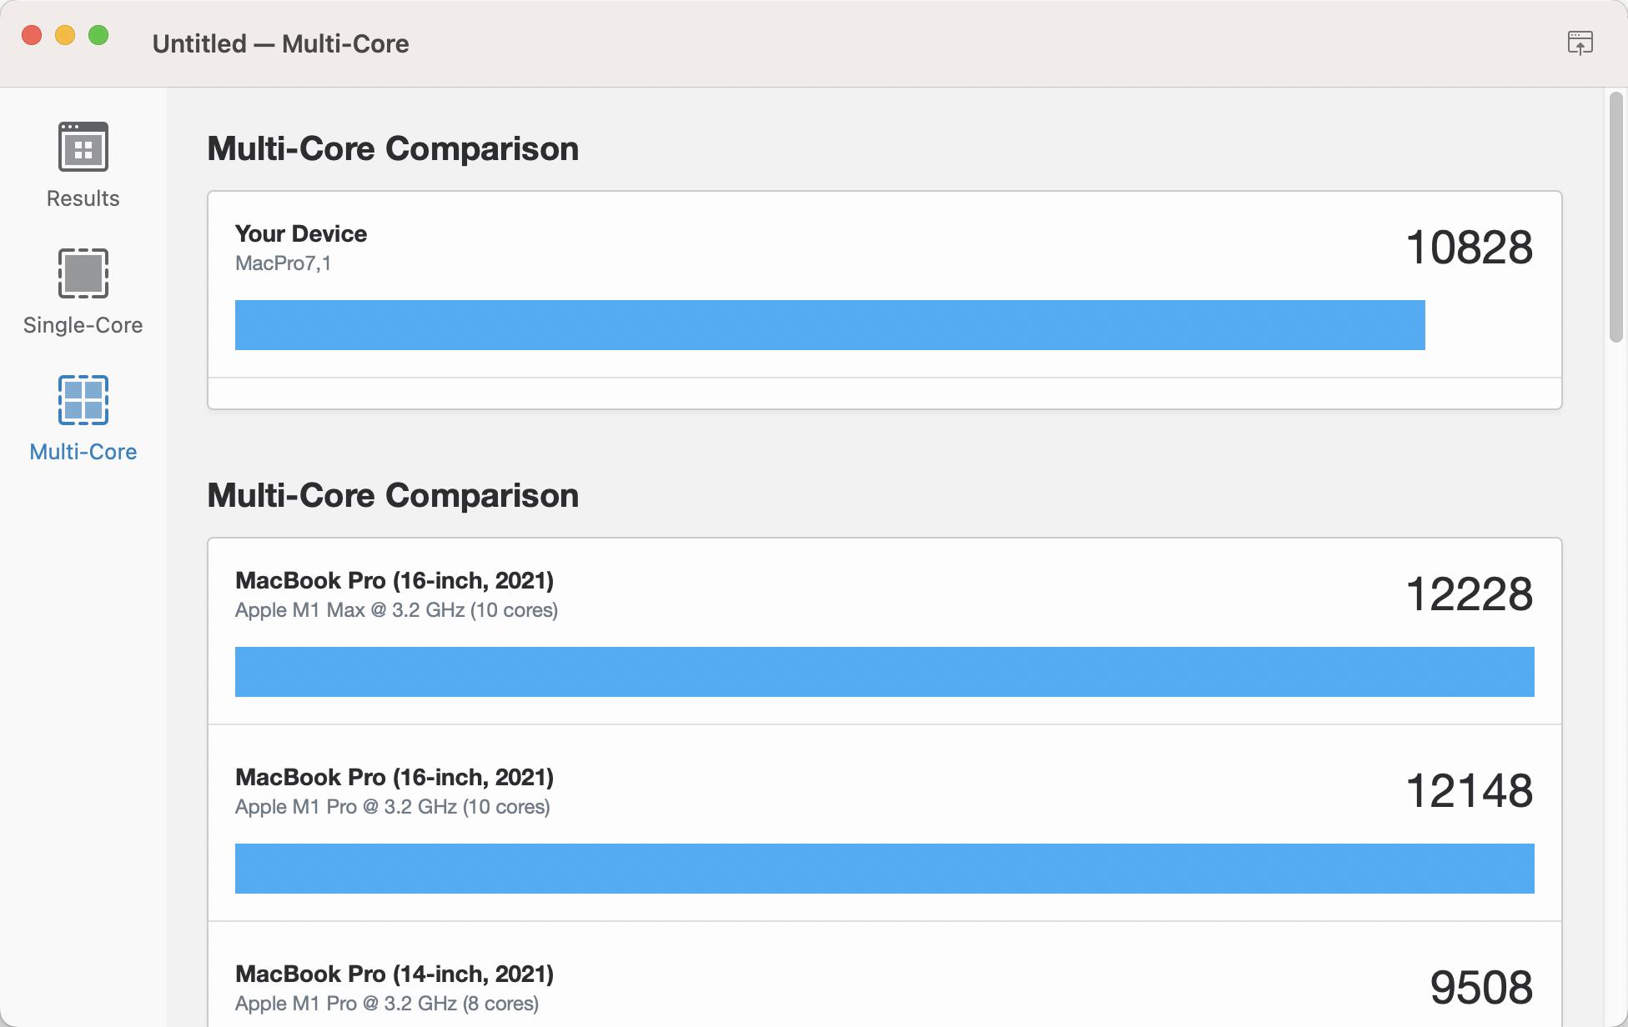Click the blue score bar for Your Device
The width and height of the screenshot is (1628, 1027).
coord(830,325)
